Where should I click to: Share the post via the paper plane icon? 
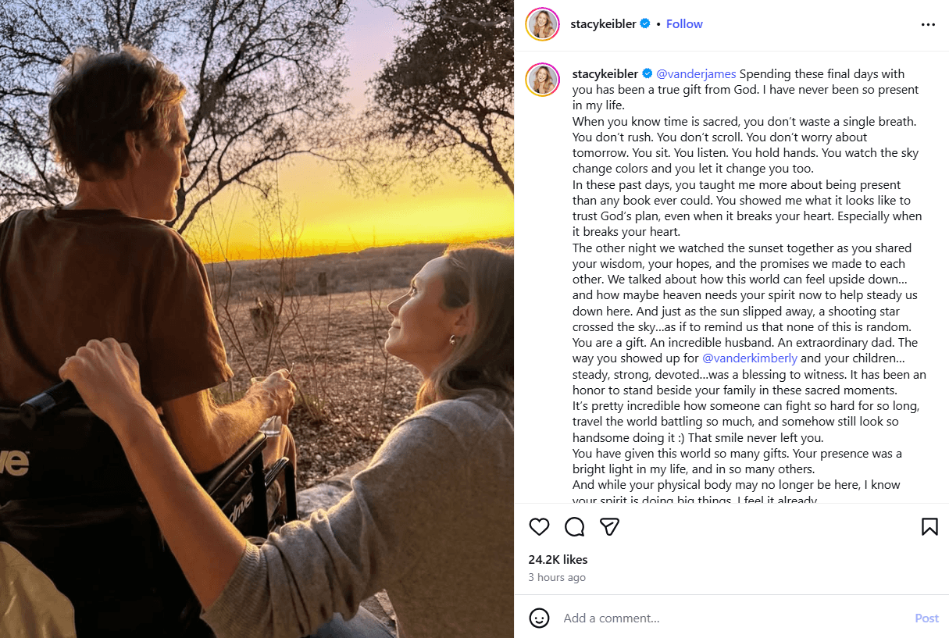609,526
